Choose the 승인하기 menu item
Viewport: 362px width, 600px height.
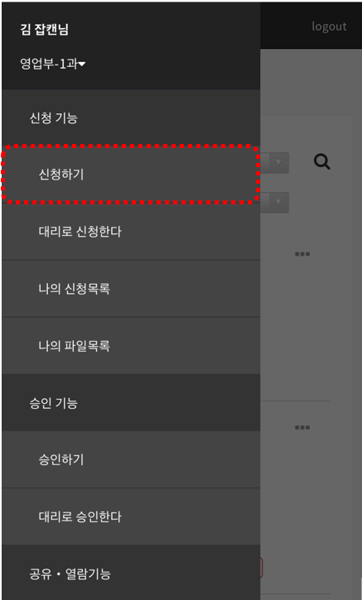tap(131, 459)
